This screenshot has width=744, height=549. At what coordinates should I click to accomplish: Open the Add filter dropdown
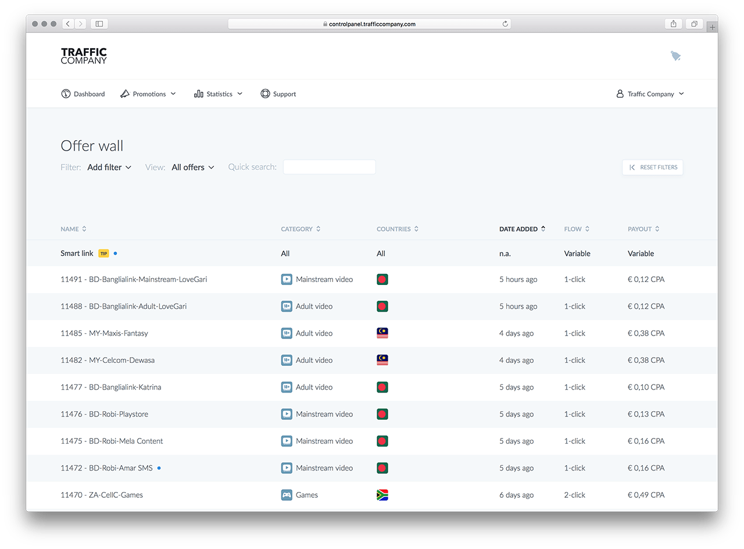[x=109, y=167]
